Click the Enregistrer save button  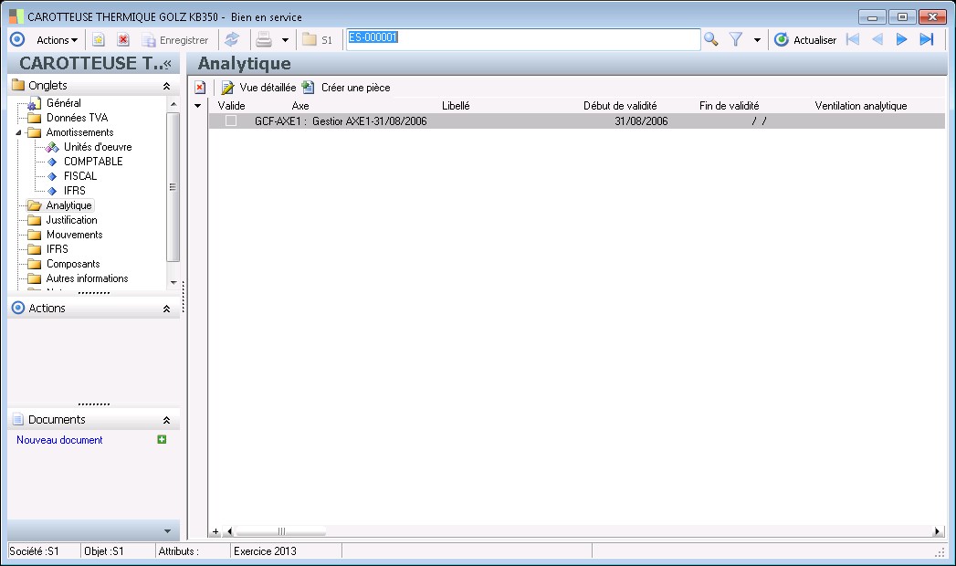click(x=175, y=40)
